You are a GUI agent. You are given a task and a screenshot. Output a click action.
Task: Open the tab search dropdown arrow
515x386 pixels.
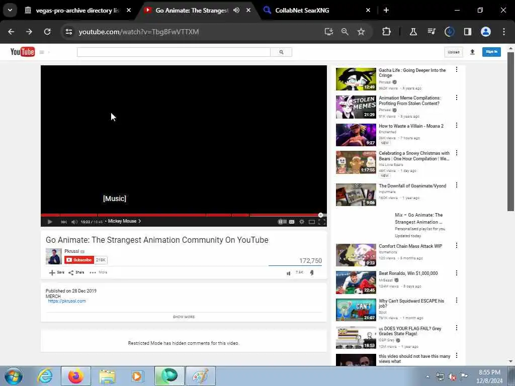click(10, 10)
